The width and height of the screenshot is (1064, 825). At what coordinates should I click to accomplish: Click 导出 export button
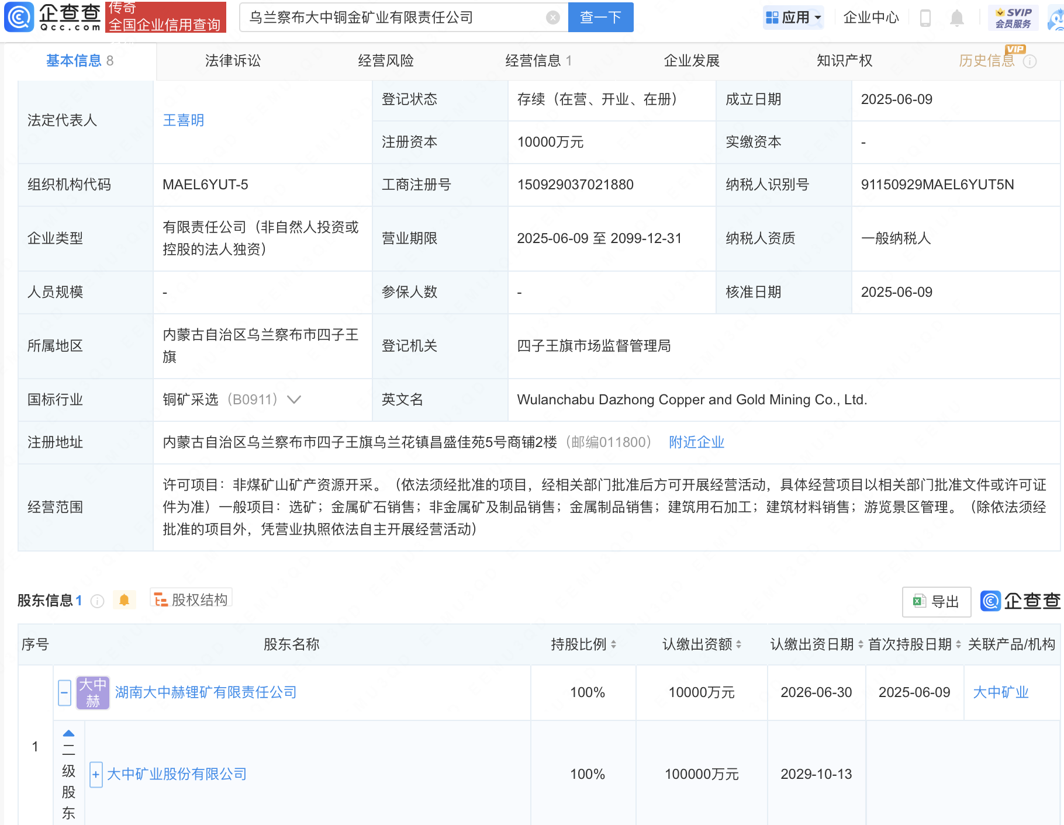(x=937, y=602)
